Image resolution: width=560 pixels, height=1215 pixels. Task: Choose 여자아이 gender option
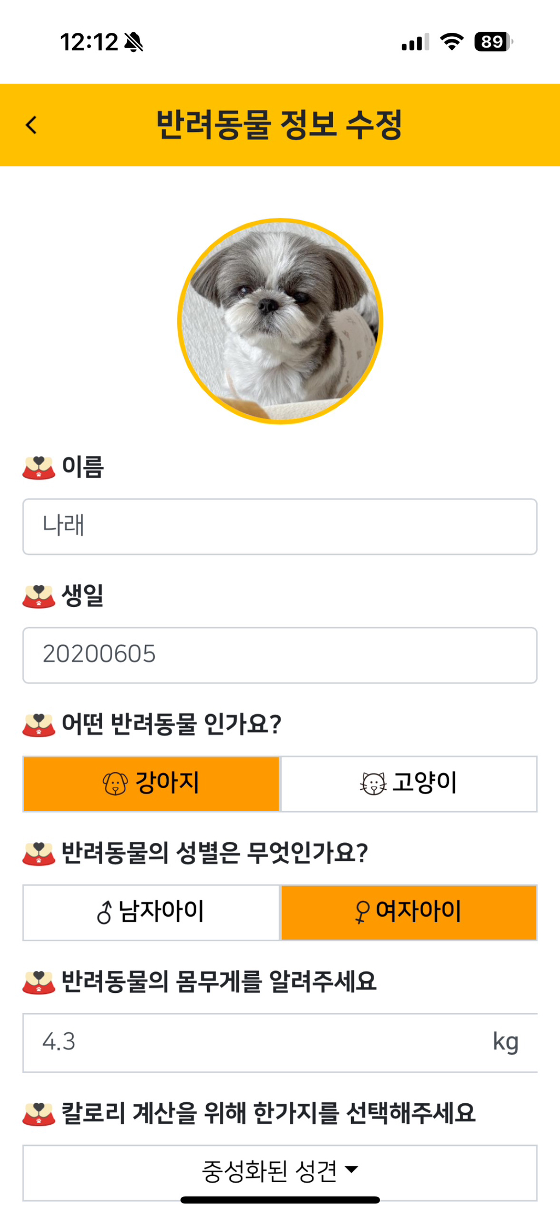pyautogui.click(x=409, y=912)
